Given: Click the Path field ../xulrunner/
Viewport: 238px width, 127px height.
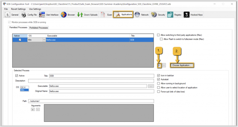Looking at the screenshot, I should tap(91, 101).
